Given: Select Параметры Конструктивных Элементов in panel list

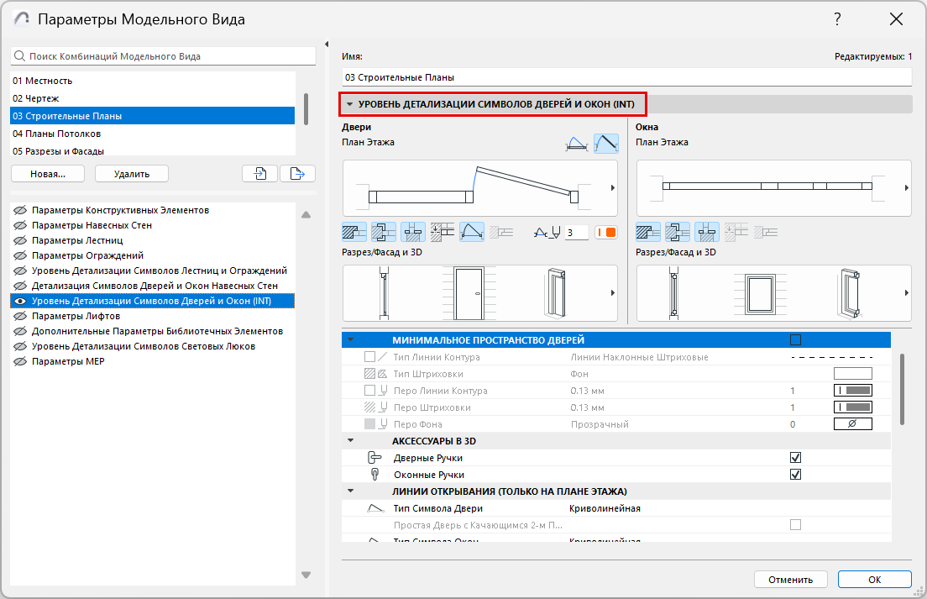Looking at the screenshot, I should click(x=120, y=210).
